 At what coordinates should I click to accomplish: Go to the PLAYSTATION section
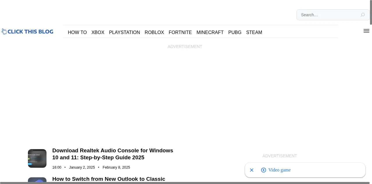coord(124,33)
